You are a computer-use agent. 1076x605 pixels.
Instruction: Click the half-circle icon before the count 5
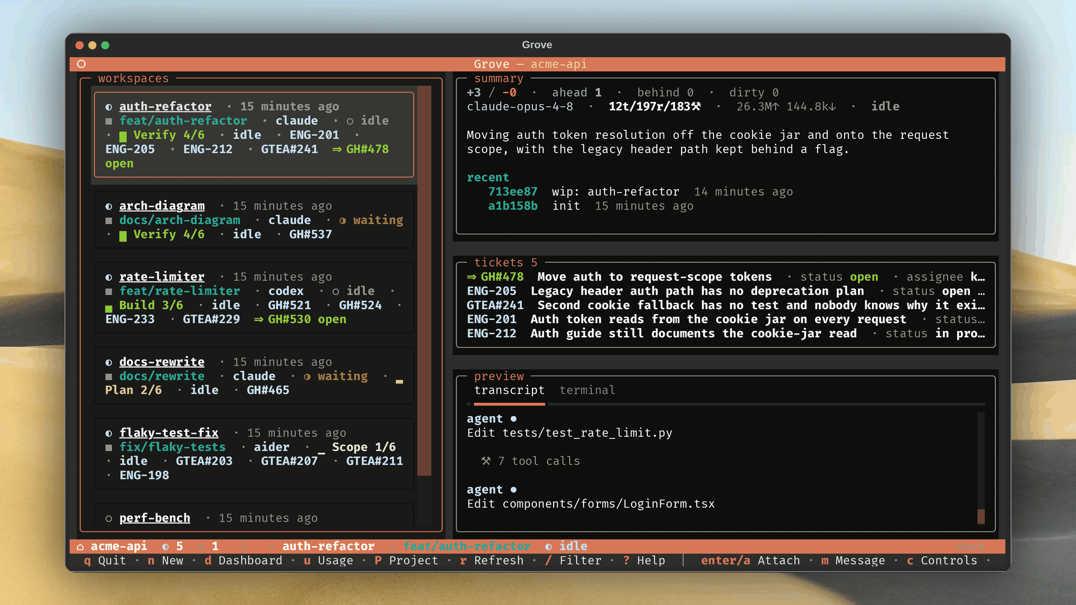pos(165,546)
